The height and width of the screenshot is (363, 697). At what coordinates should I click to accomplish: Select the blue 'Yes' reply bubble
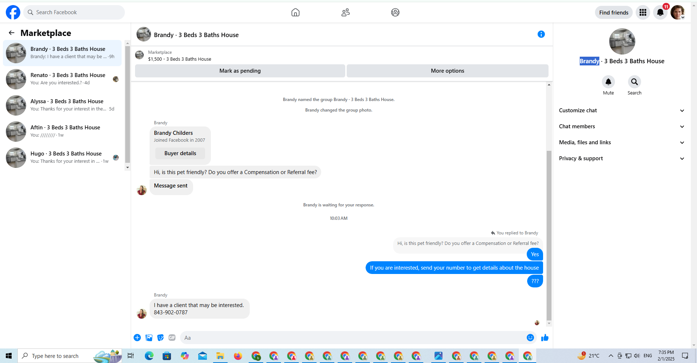click(x=535, y=254)
